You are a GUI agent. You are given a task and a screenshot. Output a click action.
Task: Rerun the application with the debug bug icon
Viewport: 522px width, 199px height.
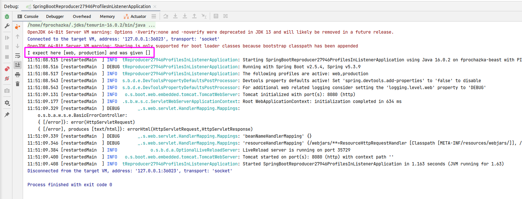[7, 16]
